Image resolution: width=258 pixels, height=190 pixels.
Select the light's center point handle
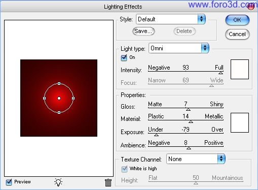(59, 98)
